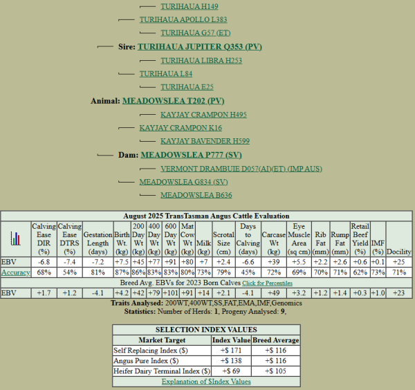Open sire TURIHAUA JUPITER Q353 (PV)

point(200,46)
